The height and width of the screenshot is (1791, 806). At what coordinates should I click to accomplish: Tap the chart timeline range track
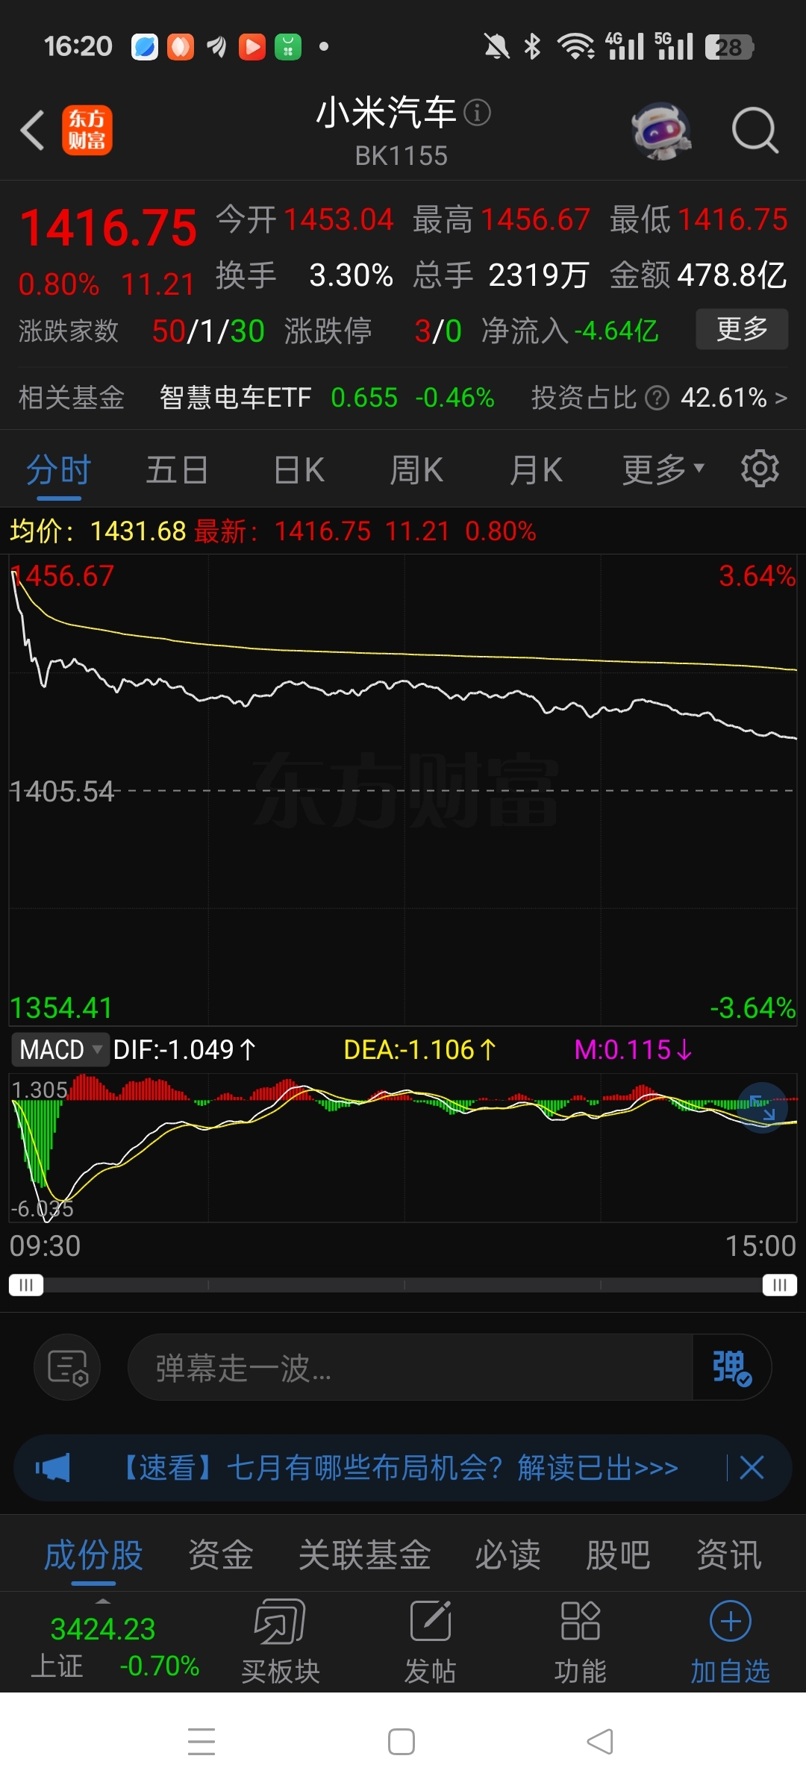(403, 1285)
